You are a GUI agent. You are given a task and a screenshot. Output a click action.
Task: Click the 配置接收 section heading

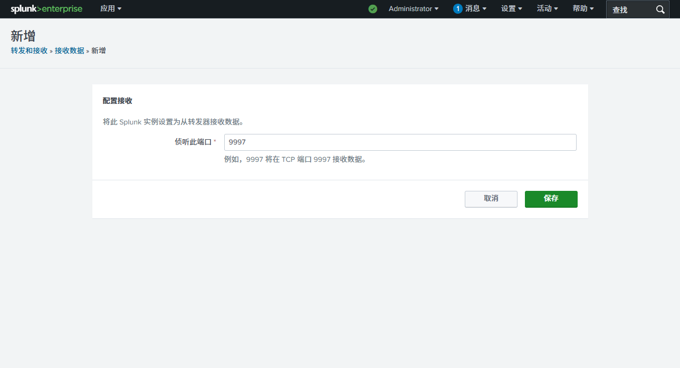pyautogui.click(x=118, y=101)
